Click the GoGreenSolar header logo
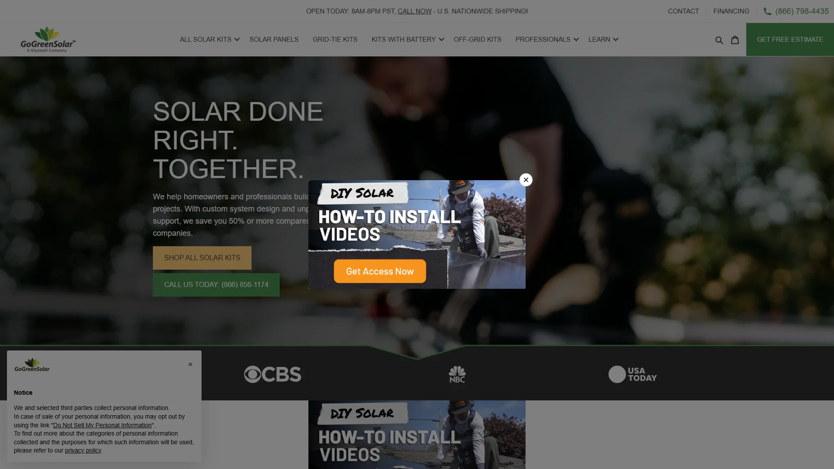 coord(48,40)
